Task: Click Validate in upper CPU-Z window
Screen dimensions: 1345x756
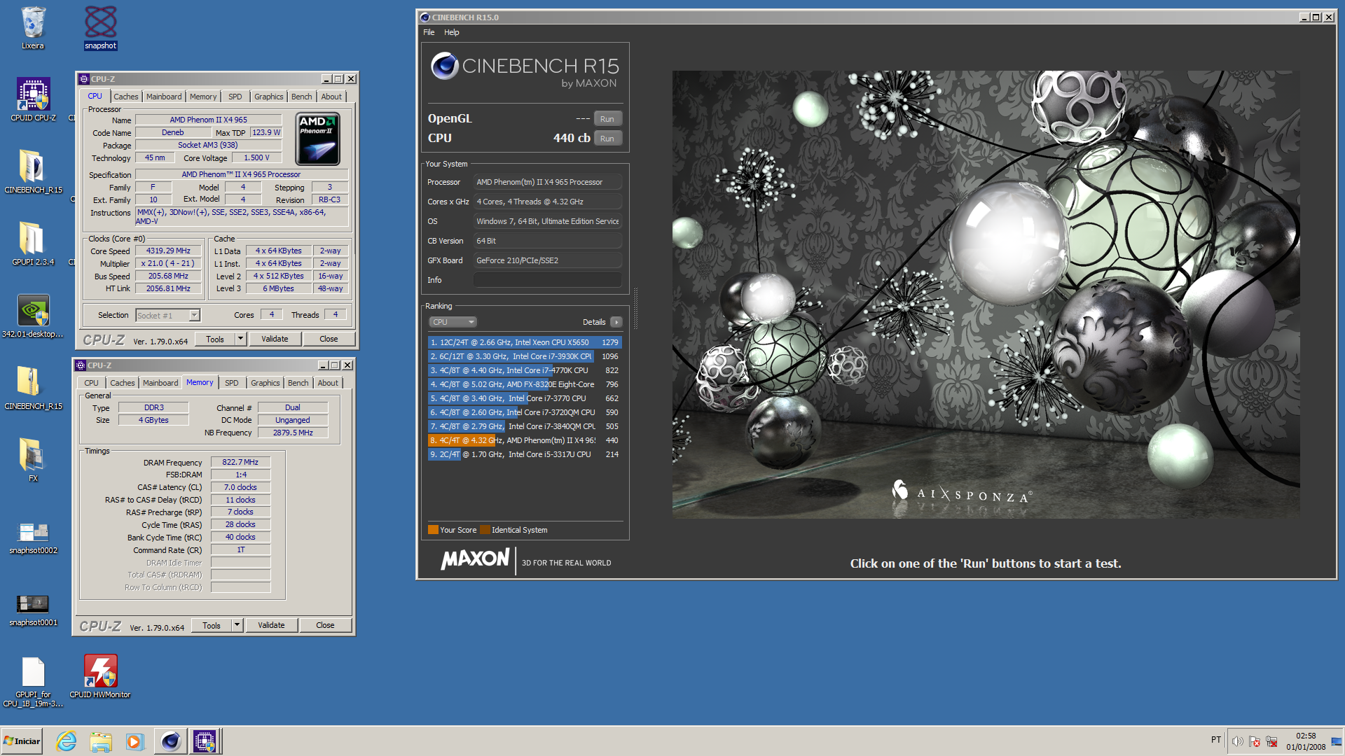Action: pyautogui.click(x=275, y=339)
